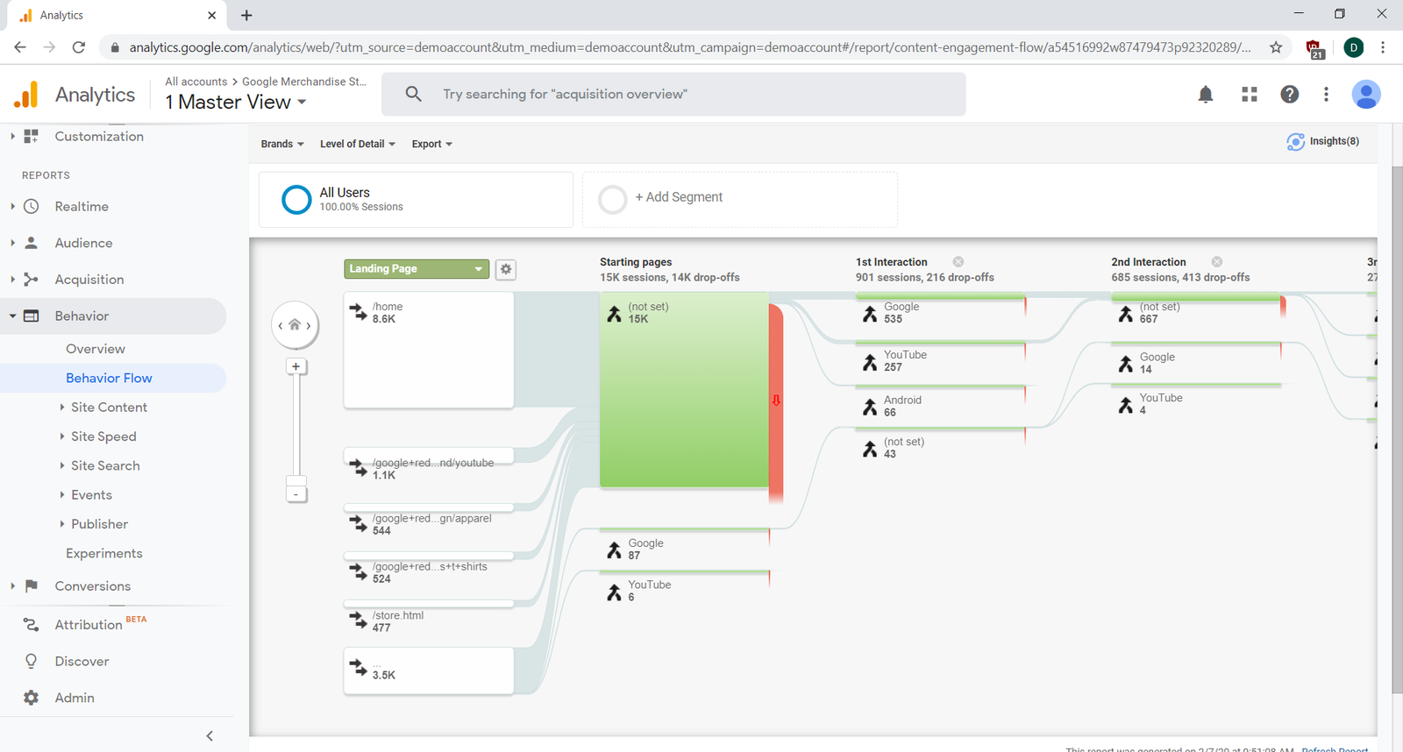Image resolution: width=1403 pixels, height=752 pixels.
Task: Expand the Site Content submenu
Action: pyautogui.click(x=109, y=408)
